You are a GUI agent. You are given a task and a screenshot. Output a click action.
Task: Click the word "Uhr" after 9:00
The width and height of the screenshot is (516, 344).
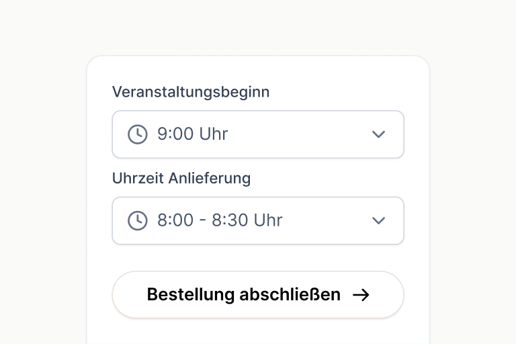click(214, 134)
